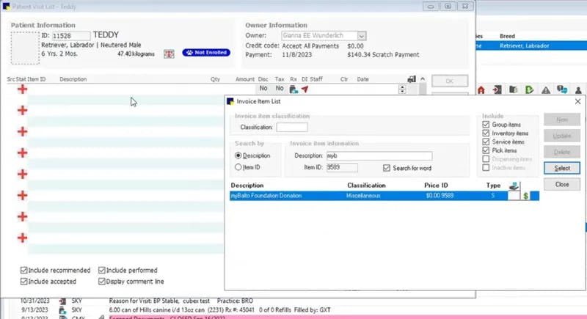Open the Owner dropdown arrow
Viewport: 587px width, 319px height.
pyautogui.click(x=361, y=36)
